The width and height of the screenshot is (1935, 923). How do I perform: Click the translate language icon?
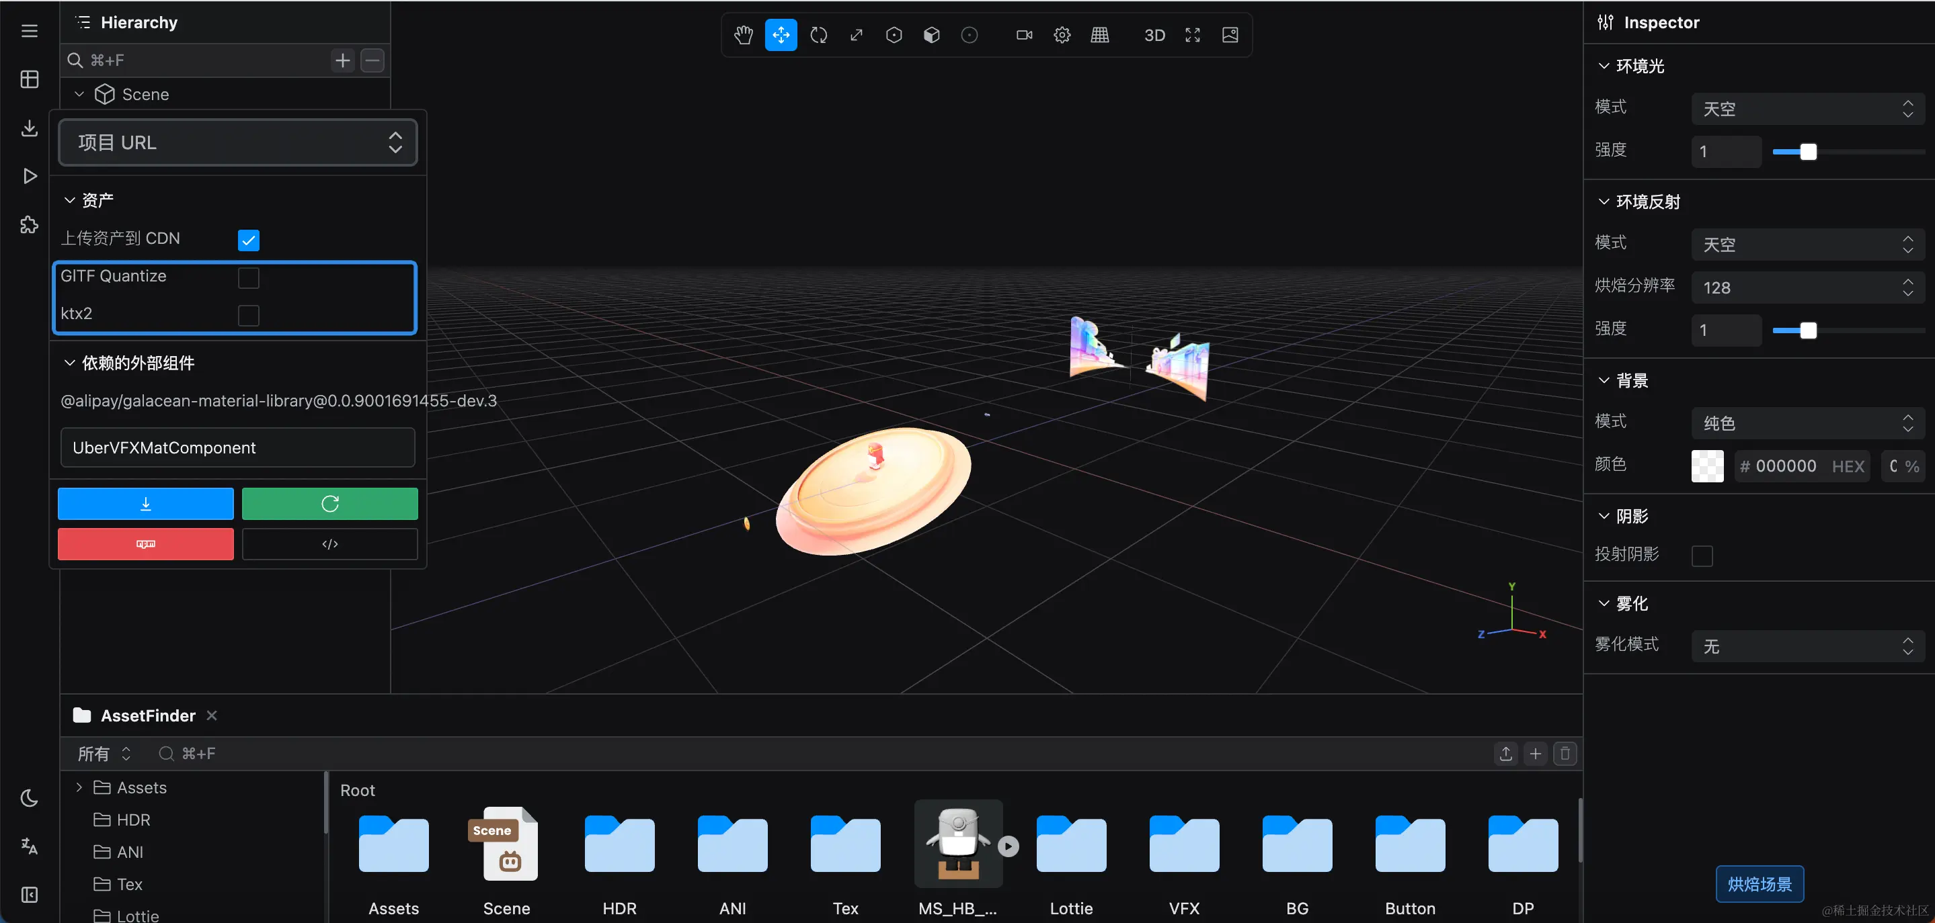click(x=30, y=846)
